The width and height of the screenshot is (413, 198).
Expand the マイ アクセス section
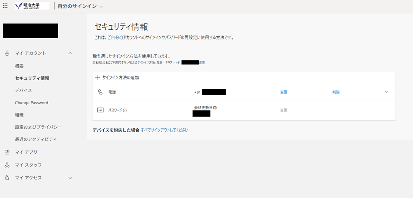click(70, 178)
